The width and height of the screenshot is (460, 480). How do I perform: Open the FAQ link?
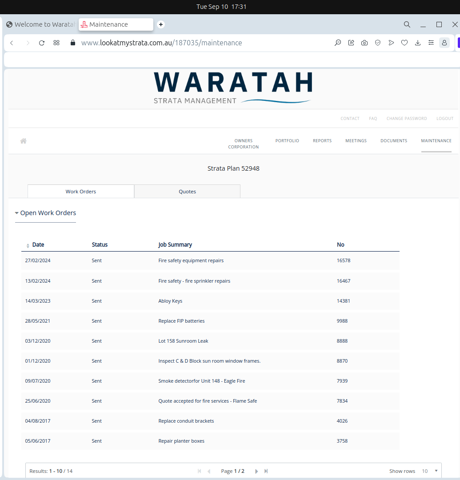[373, 119]
